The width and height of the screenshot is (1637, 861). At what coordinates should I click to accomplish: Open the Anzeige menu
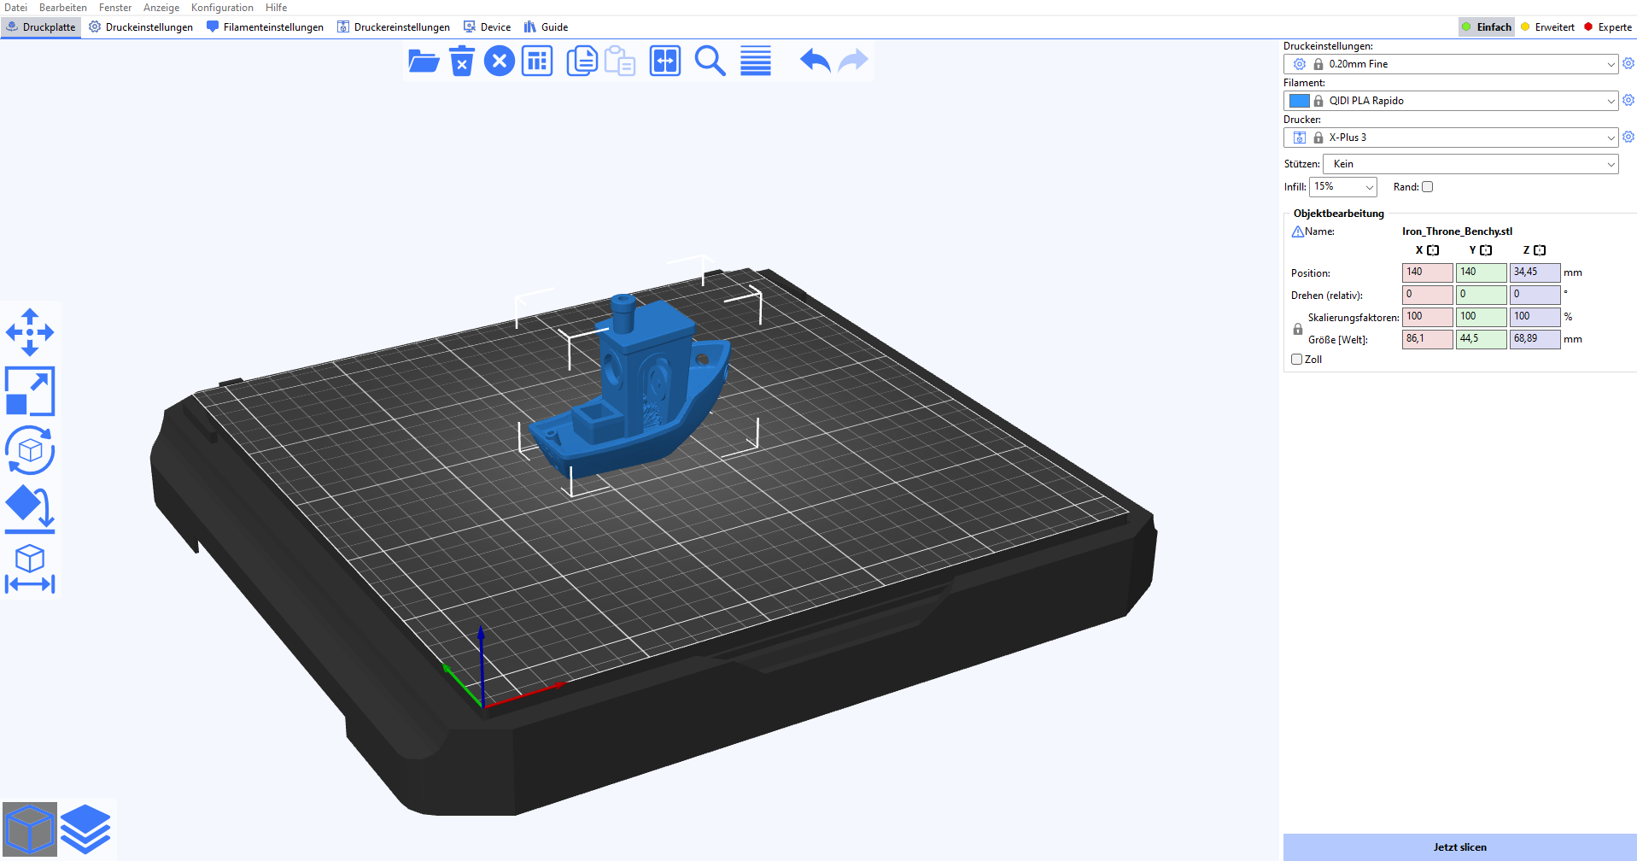(161, 8)
